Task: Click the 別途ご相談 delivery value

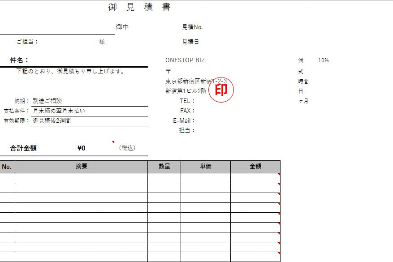Action: click(x=47, y=101)
